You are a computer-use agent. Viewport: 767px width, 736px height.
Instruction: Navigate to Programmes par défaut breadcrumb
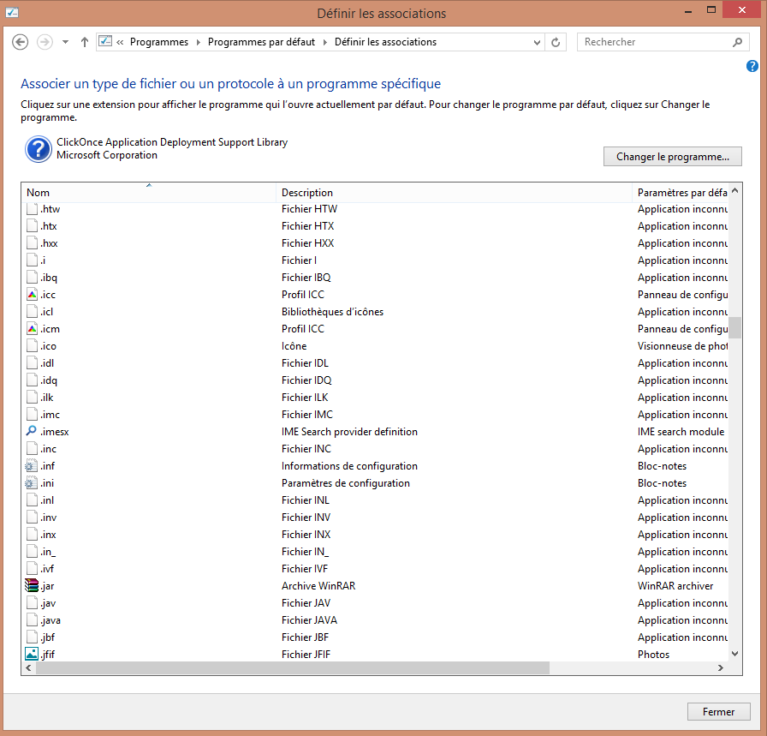261,42
